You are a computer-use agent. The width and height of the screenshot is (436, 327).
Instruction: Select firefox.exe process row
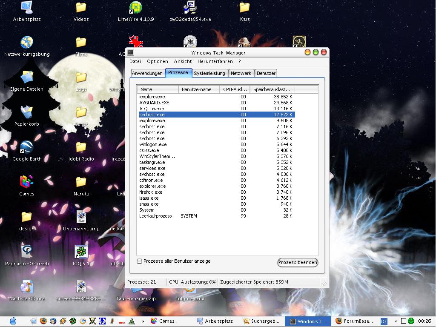[x=217, y=192]
